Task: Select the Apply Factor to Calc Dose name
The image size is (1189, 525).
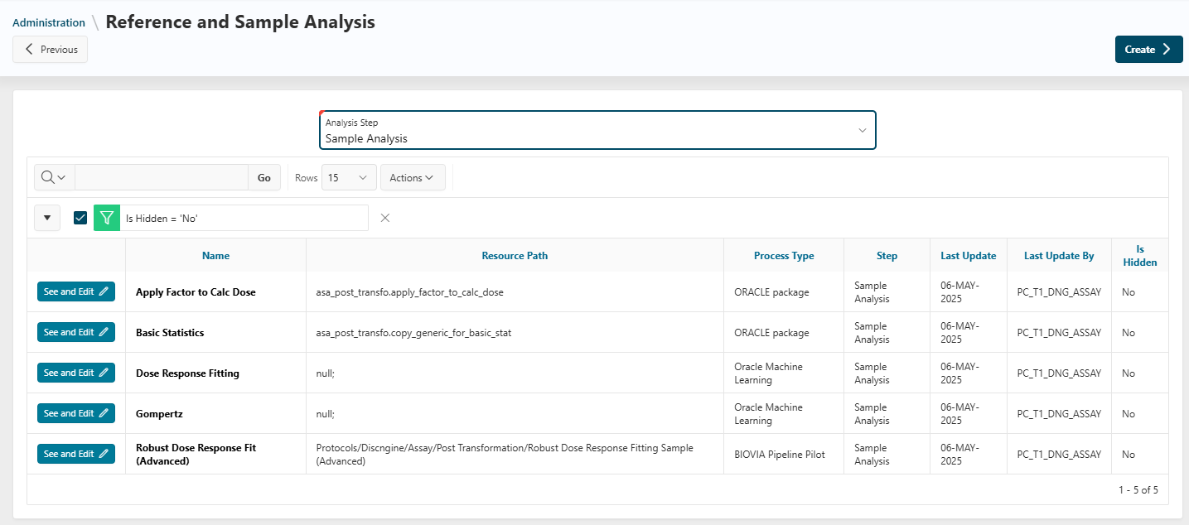Action: pyautogui.click(x=196, y=292)
